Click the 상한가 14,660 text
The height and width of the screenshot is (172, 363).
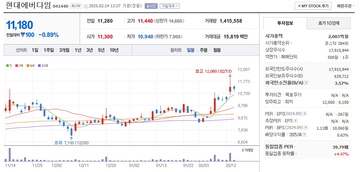click(x=169, y=21)
